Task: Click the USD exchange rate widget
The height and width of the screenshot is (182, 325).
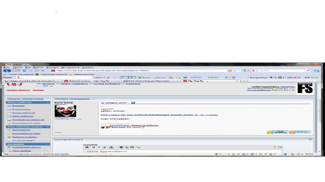Action: click(x=294, y=77)
